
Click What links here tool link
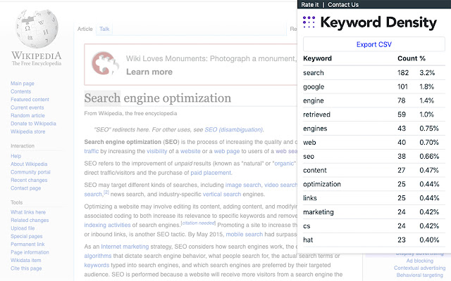tap(28, 212)
